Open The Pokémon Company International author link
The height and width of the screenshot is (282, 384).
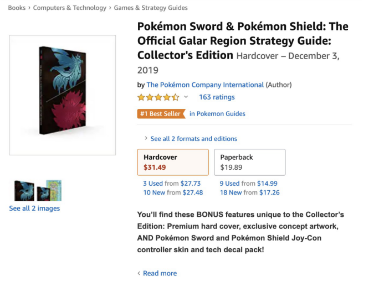[x=205, y=85]
